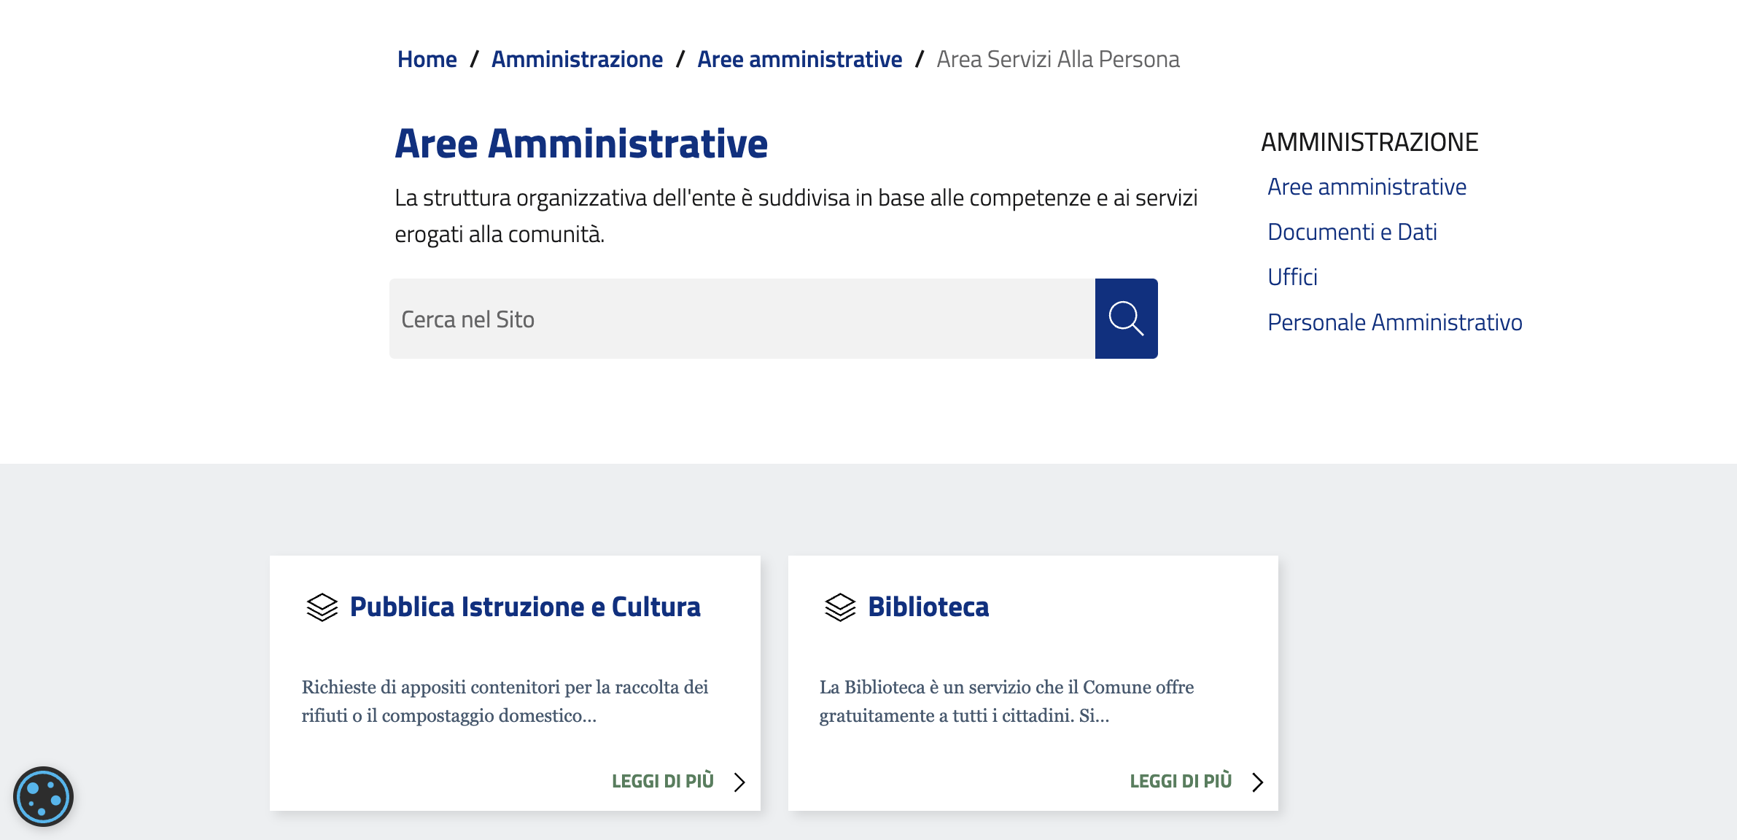
Task: Click Leggi di più for Biblioteca
Action: [1180, 782]
